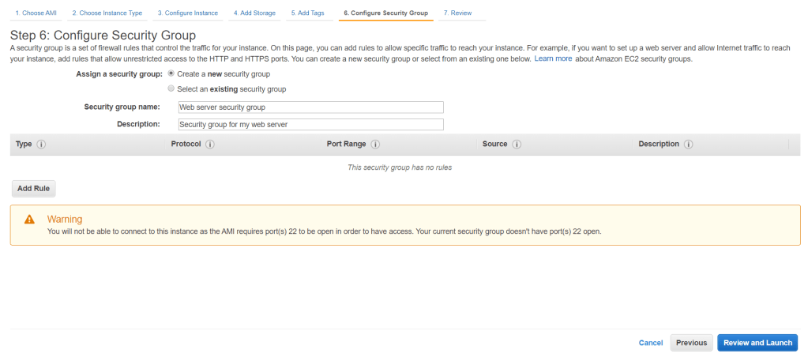The image size is (808, 361).
Task: Click the Description column info icon
Action: [x=689, y=145]
